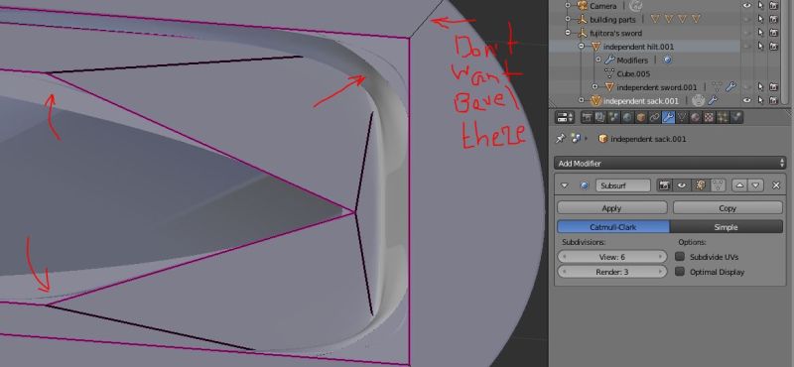Toggle selectability of independent hilt.001

coord(760,47)
